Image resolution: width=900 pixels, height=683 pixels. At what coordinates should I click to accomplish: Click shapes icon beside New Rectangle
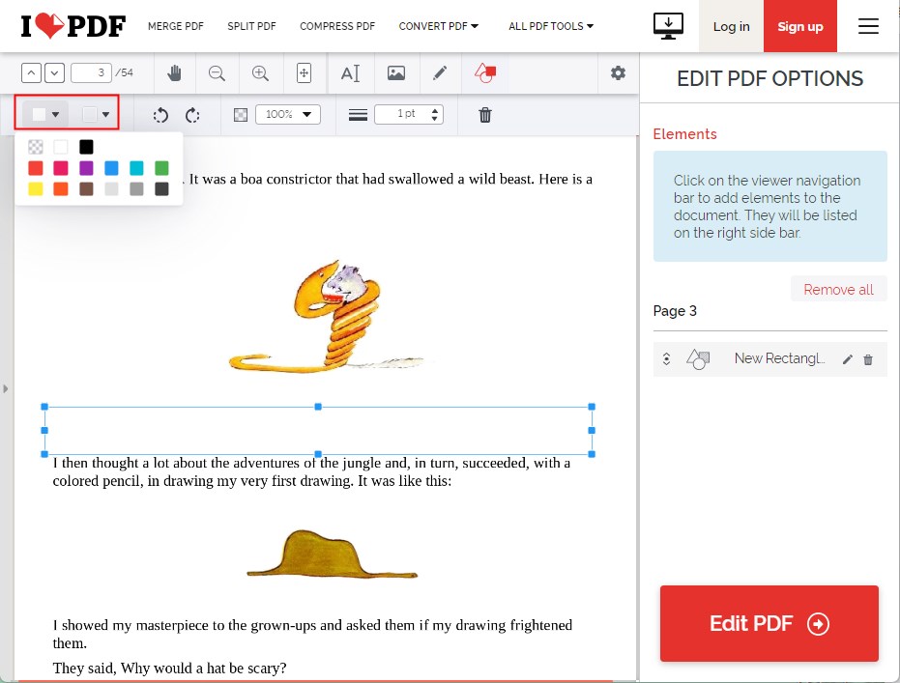pyautogui.click(x=698, y=359)
